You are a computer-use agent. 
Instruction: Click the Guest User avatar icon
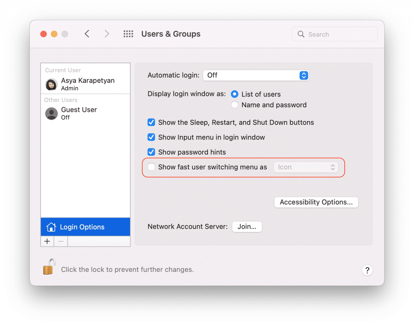tap(51, 114)
